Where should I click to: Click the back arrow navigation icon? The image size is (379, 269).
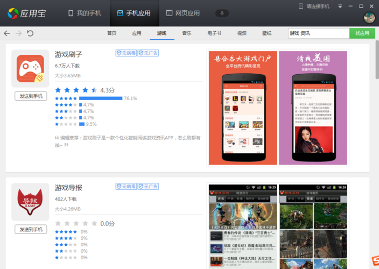(7, 33)
